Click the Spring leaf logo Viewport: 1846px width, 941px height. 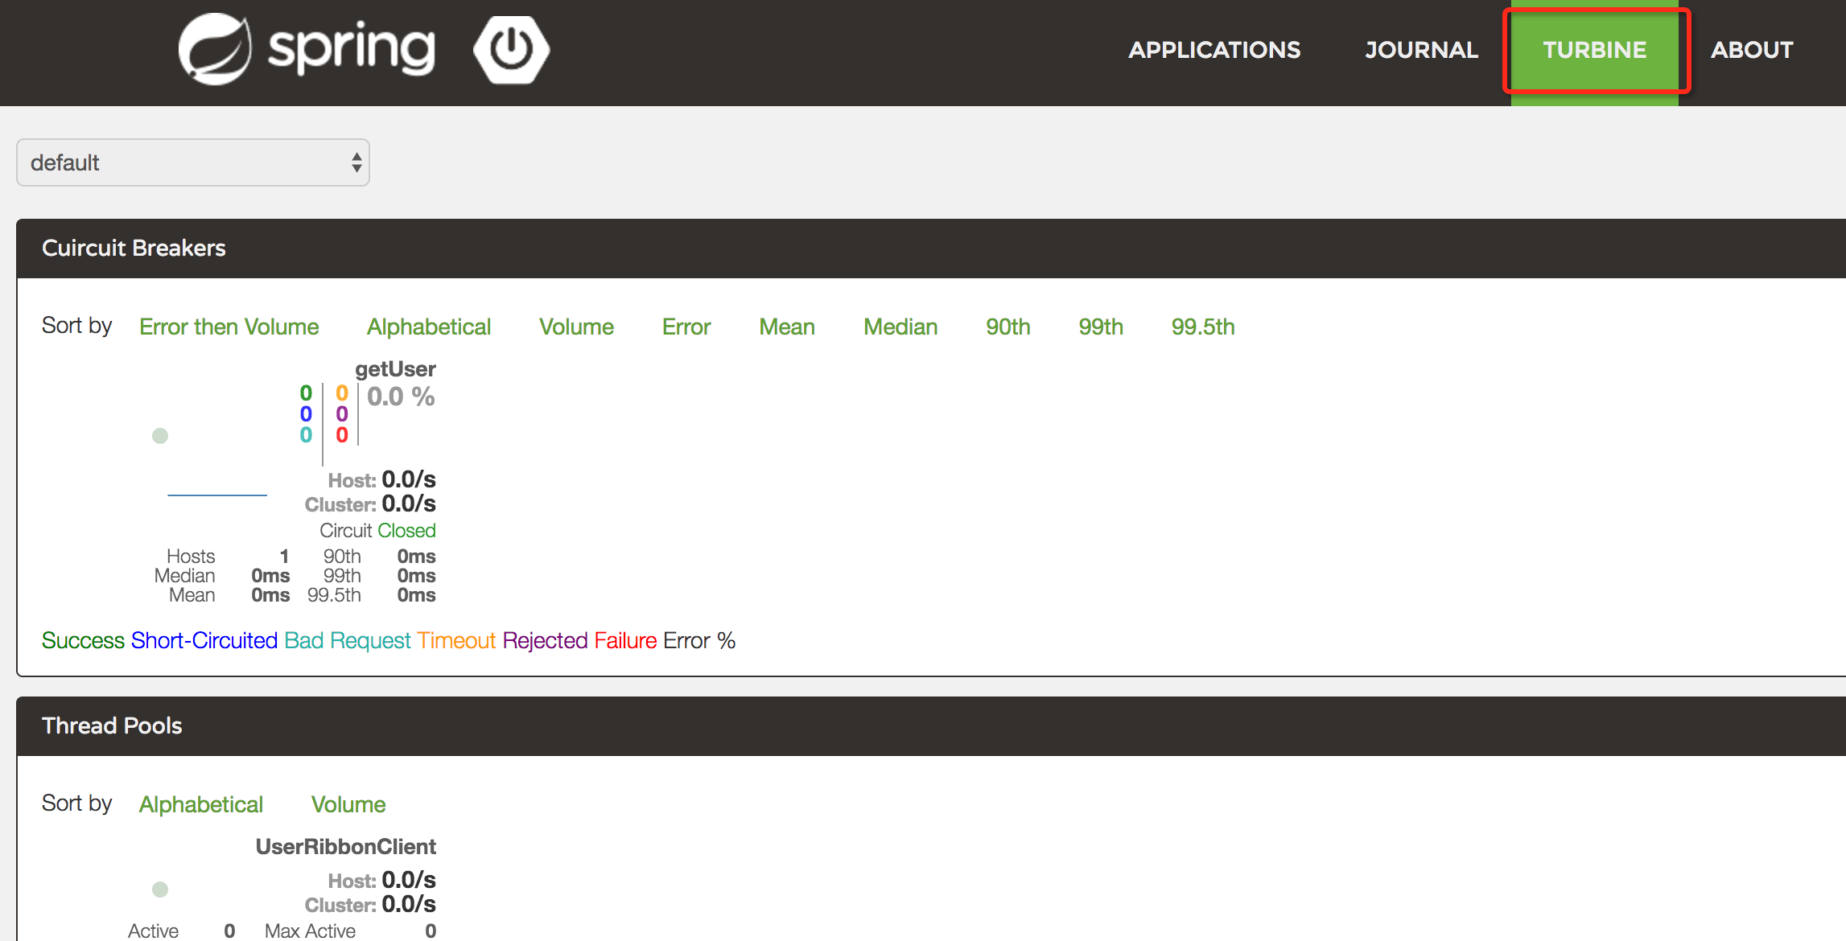click(214, 49)
